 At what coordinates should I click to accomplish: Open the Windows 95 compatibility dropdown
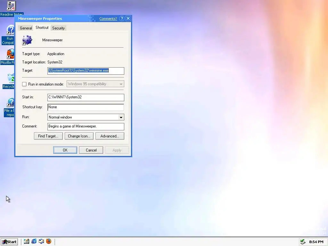(x=95, y=84)
